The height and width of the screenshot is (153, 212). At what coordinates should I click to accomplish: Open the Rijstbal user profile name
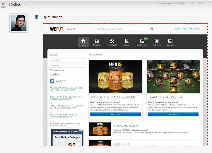(x=15, y=4)
